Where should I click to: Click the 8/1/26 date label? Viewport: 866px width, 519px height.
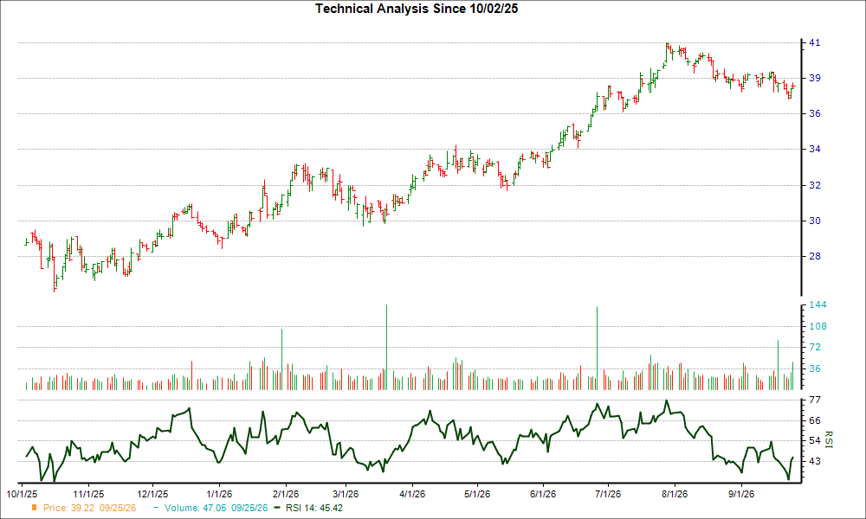pyautogui.click(x=675, y=494)
